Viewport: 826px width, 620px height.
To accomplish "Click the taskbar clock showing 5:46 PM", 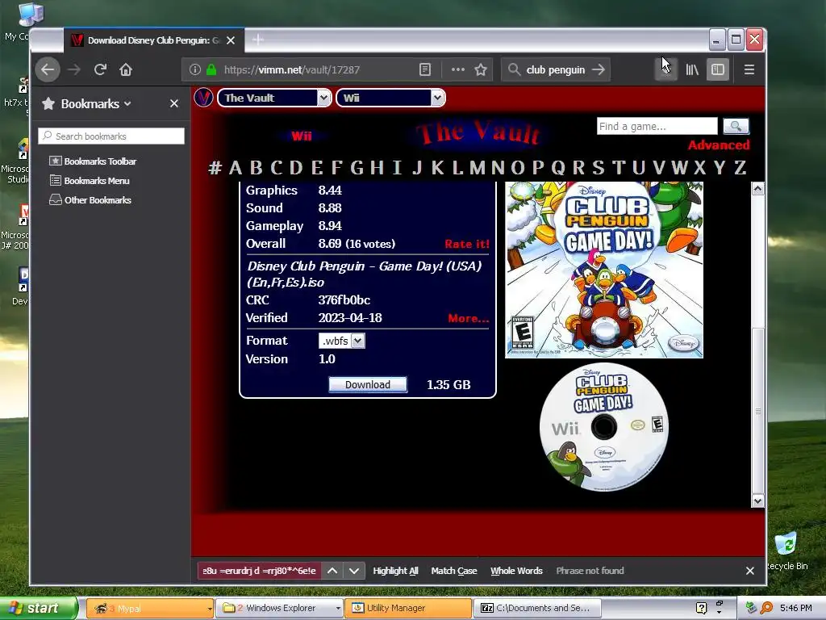I will click(x=795, y=609).
